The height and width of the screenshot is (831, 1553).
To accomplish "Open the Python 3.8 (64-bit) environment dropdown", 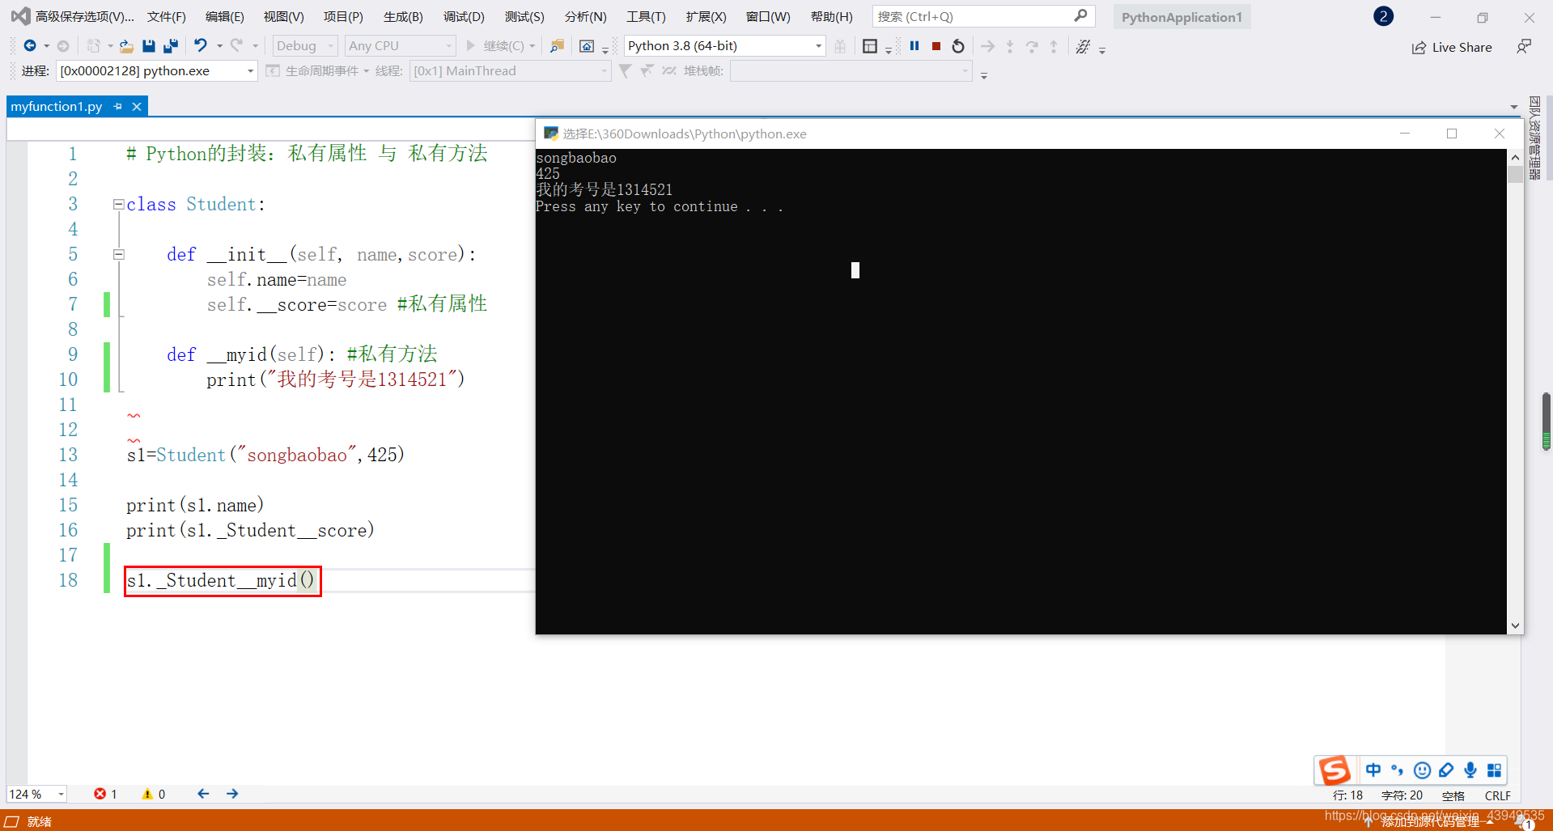I will click(x=724, y=46).
